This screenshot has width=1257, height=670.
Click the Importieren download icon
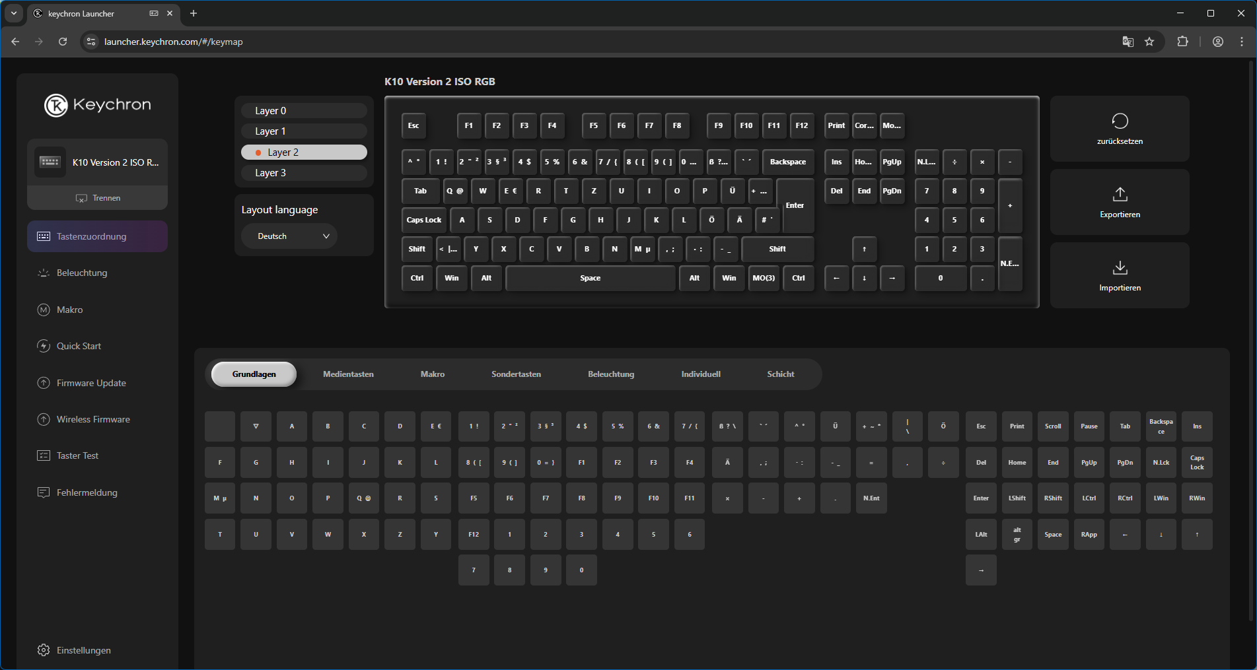point(1120,268)
